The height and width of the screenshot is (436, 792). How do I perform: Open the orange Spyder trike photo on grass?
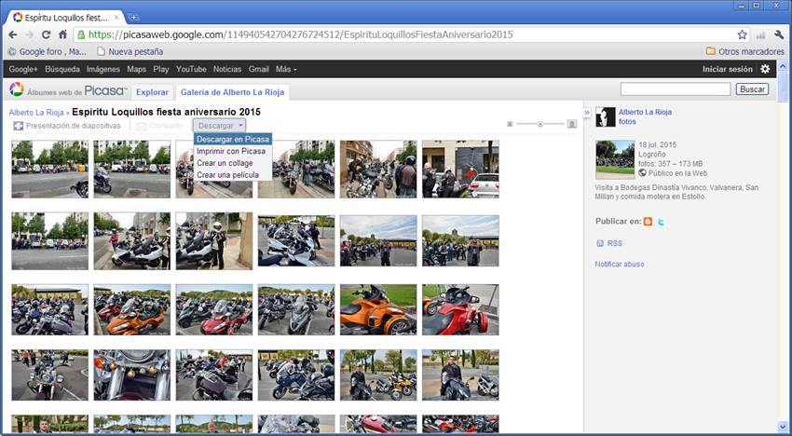[x=378, y=309]
